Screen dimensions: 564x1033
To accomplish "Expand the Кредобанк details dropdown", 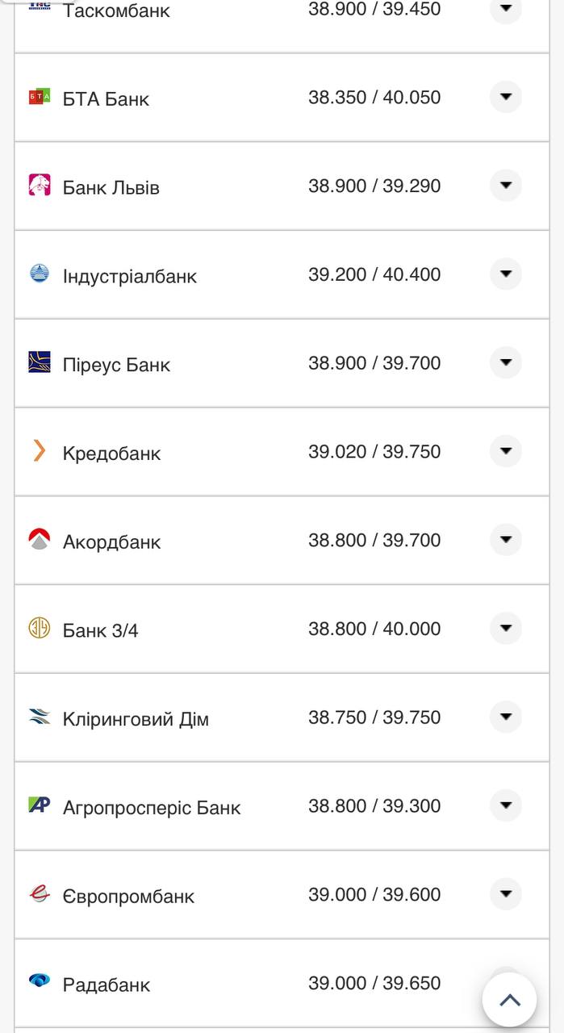I will (505, 452).
